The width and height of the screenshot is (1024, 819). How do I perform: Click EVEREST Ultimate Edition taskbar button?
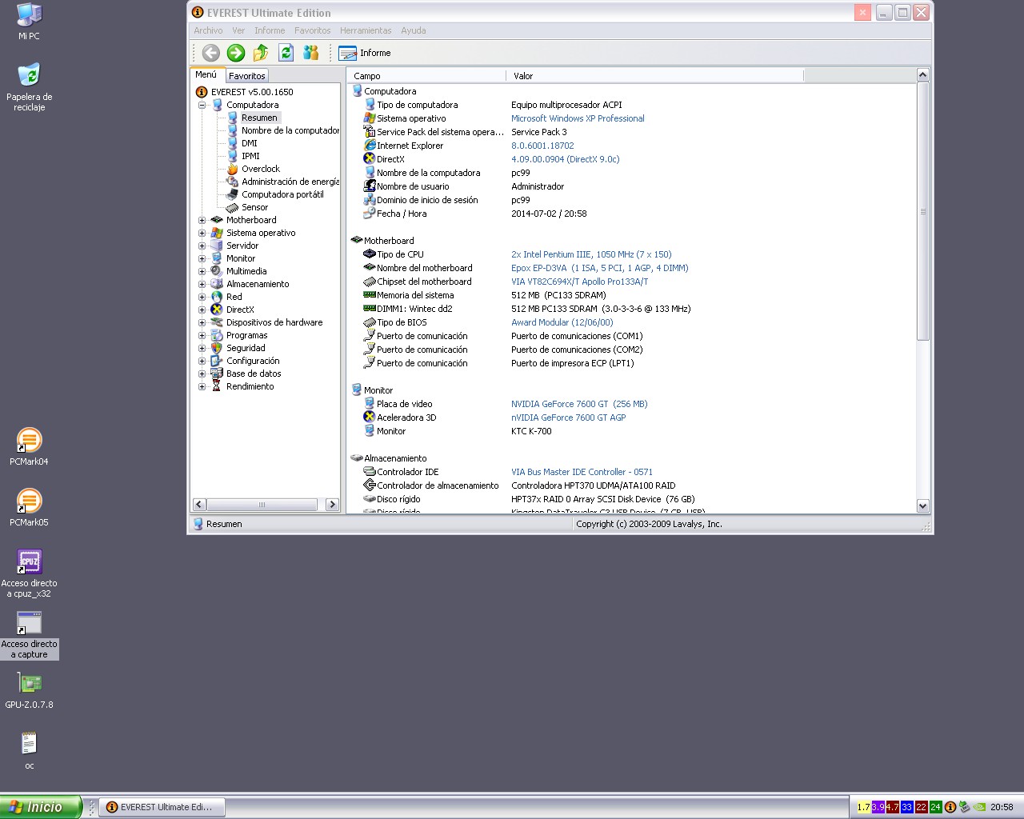coord(162,807)
